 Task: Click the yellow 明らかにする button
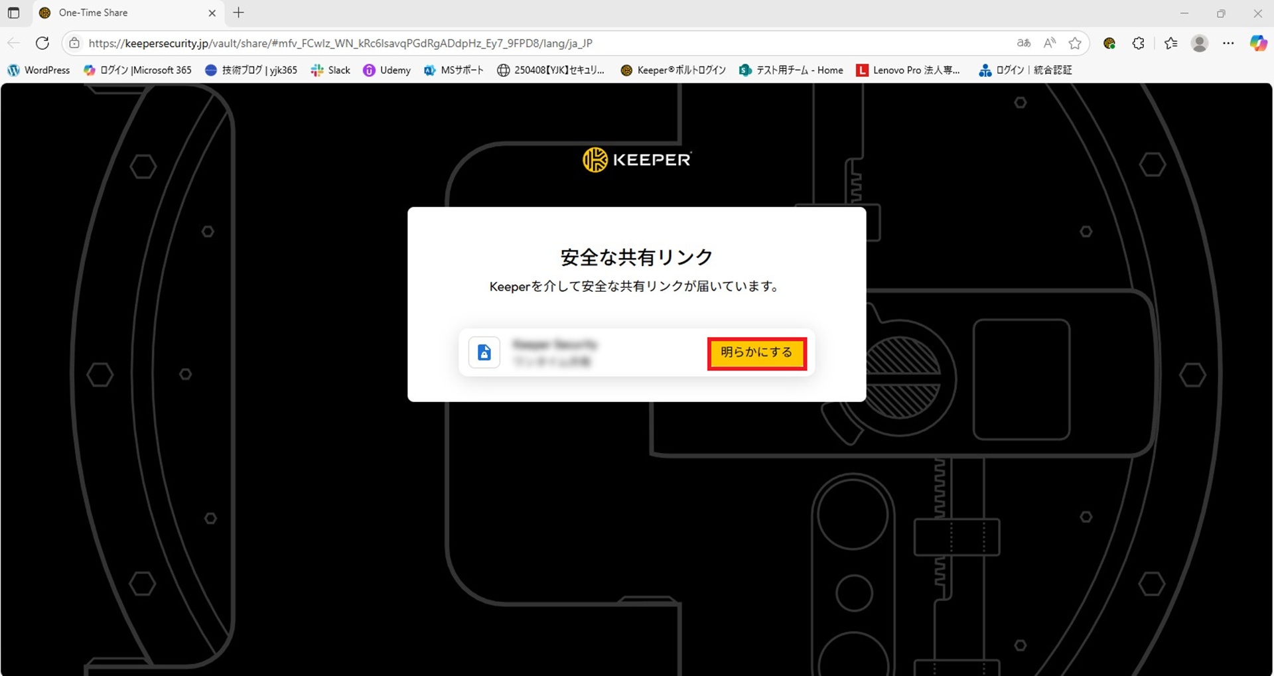756,354
